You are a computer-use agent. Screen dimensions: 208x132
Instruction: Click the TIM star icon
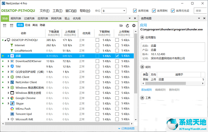tap(12, 66)
